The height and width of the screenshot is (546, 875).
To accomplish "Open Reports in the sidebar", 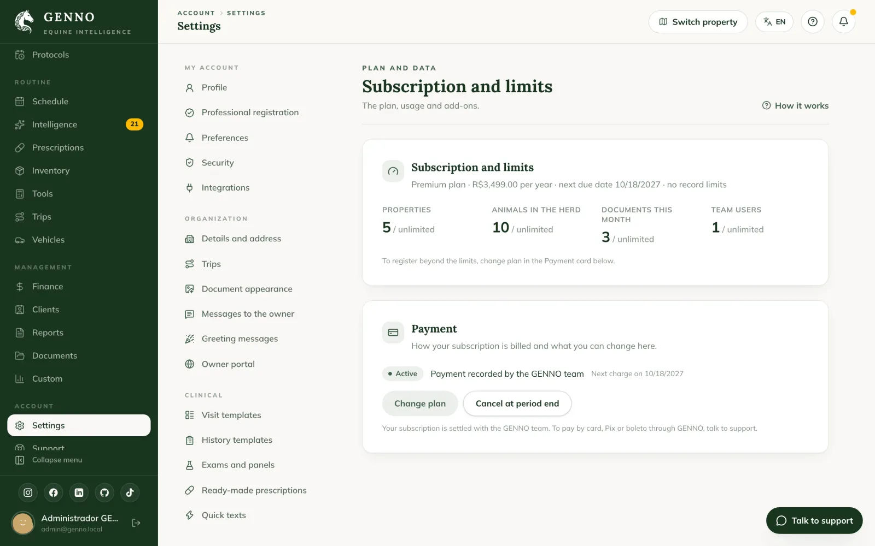I will click(x=79, y=333).
